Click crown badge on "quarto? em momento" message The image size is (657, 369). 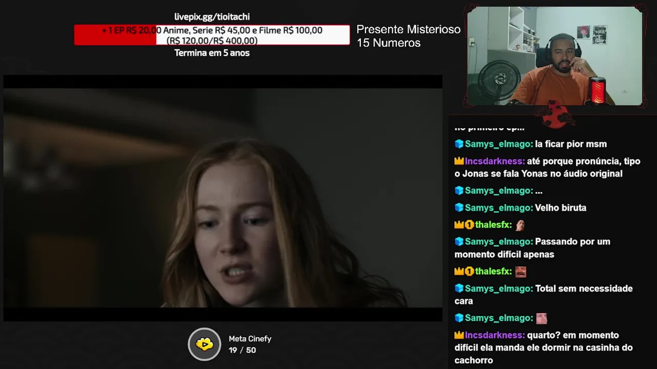pos(459,335)
